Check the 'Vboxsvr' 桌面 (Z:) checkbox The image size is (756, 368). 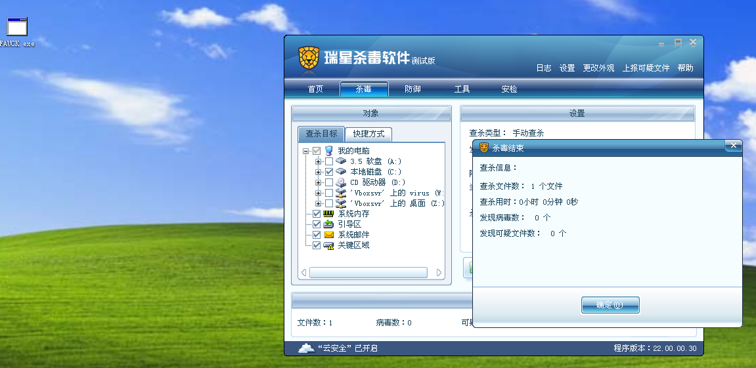pos(329,203)
